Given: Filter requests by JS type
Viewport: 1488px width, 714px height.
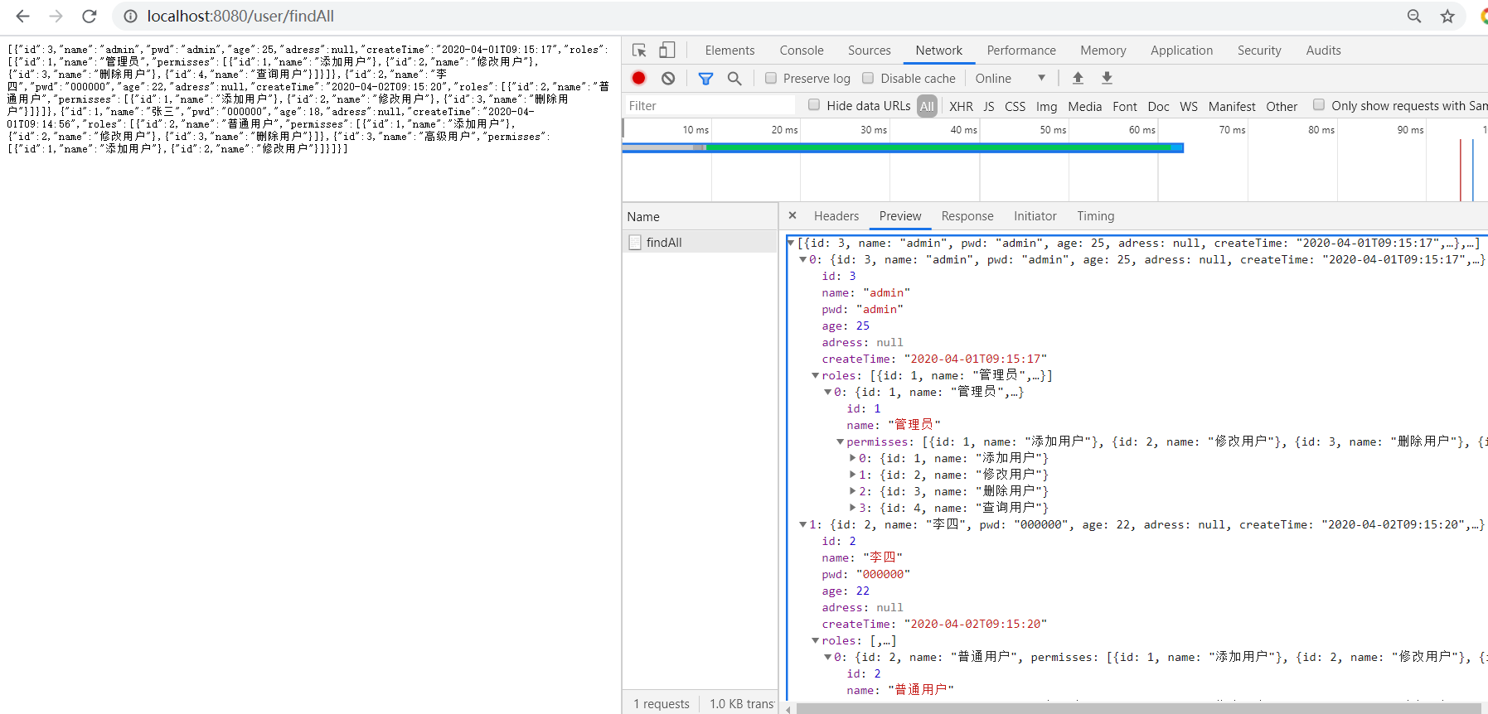Looking at the screenshot, I should point(989,106).
